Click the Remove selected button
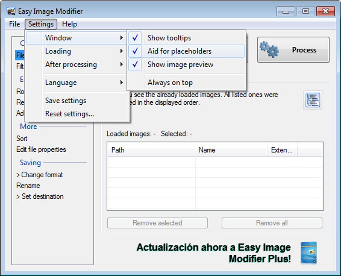This screenshot has width=341, height=276. [x=157, y=223]
